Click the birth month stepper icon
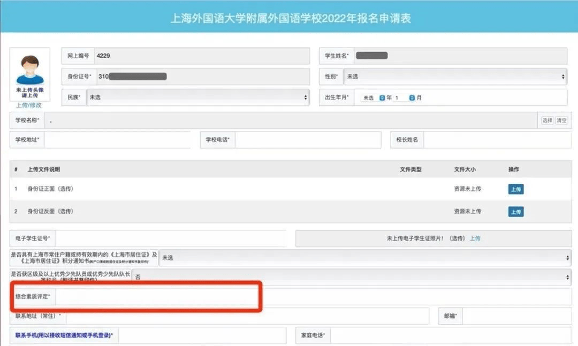578x346 pixels. pyautogui.click(x=412, y=98)
